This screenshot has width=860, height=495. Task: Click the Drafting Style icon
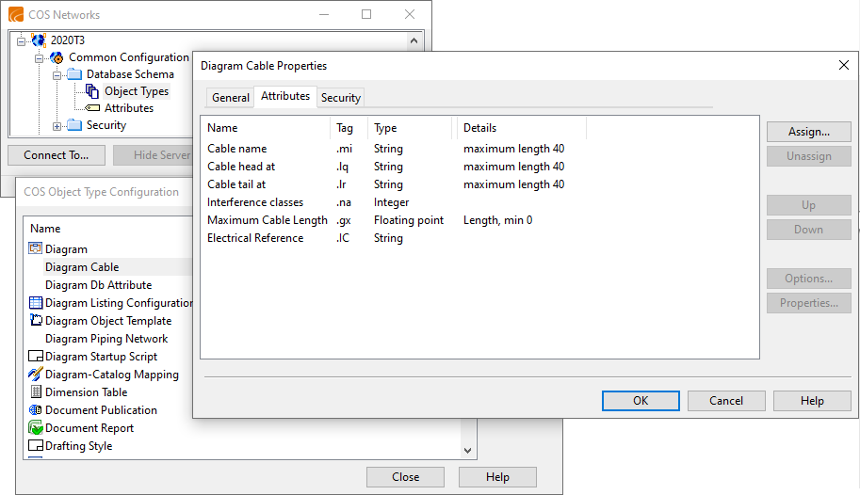[37, 446]
